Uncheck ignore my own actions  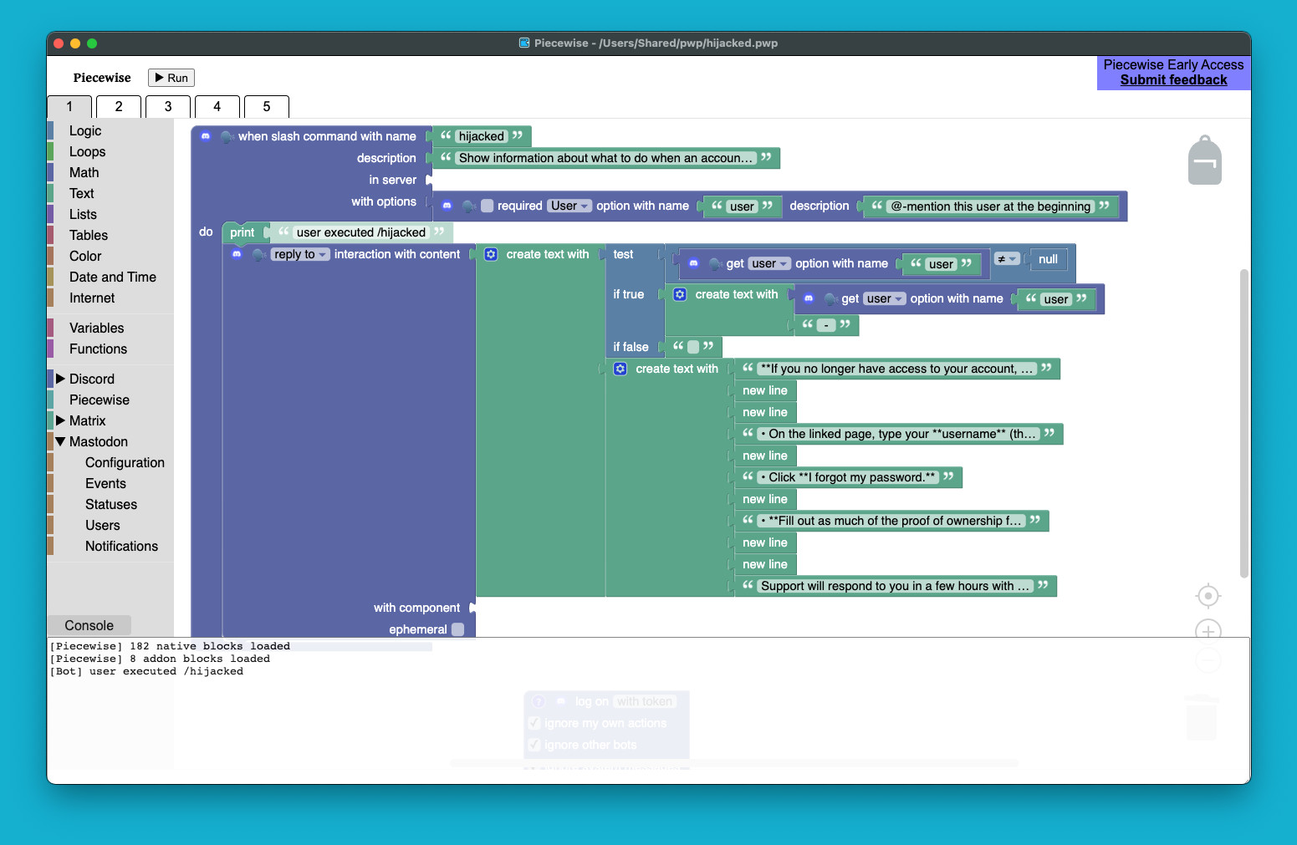534,722
